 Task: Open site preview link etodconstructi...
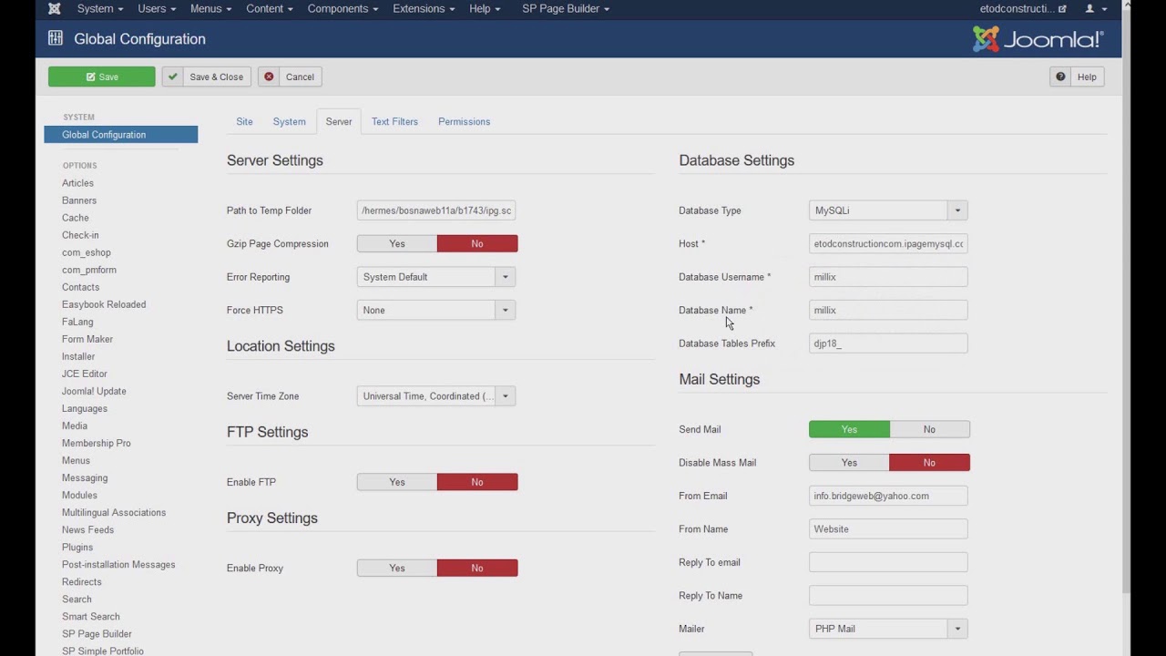[x=1022, y=8]
